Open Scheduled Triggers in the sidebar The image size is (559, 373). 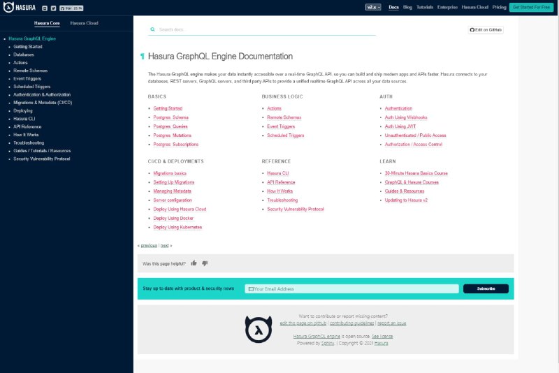point(31,87)
